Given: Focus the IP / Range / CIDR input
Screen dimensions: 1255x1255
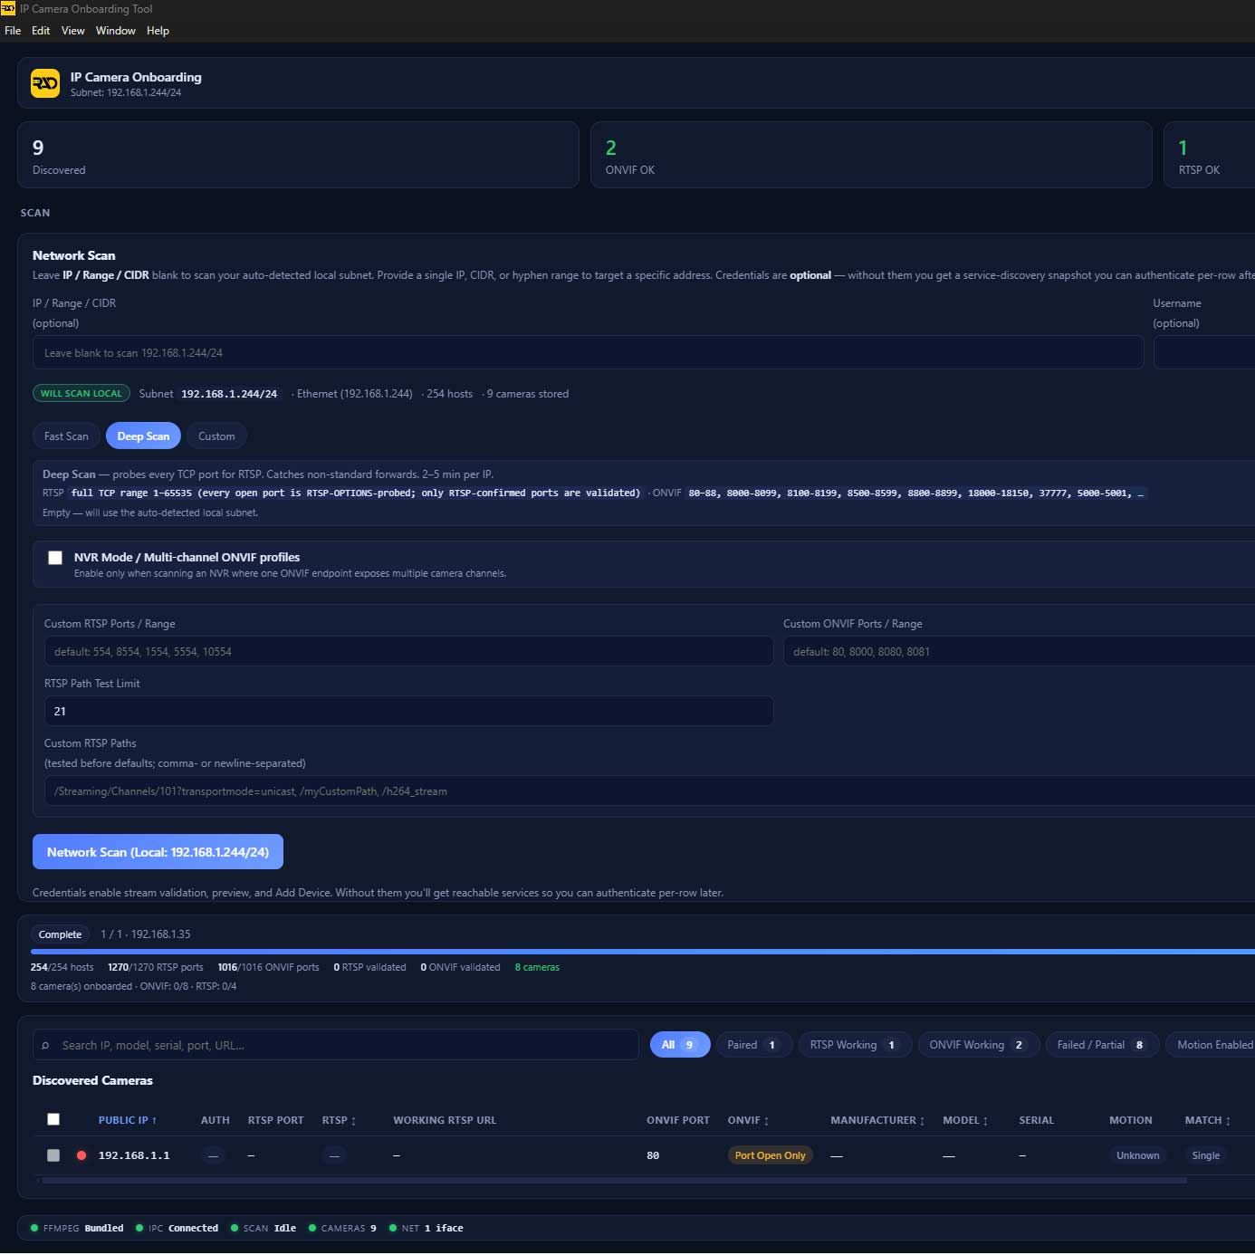Looking at the screenshot, I should [588, 353].
